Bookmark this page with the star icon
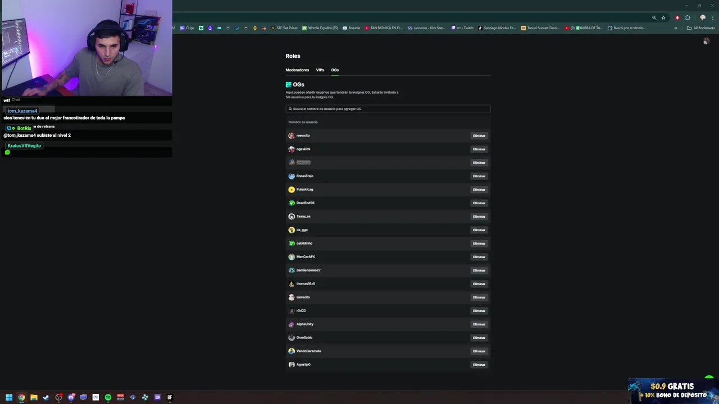This screenshot has width=719, height=404. pyautogui.click(x=663, y=18)
